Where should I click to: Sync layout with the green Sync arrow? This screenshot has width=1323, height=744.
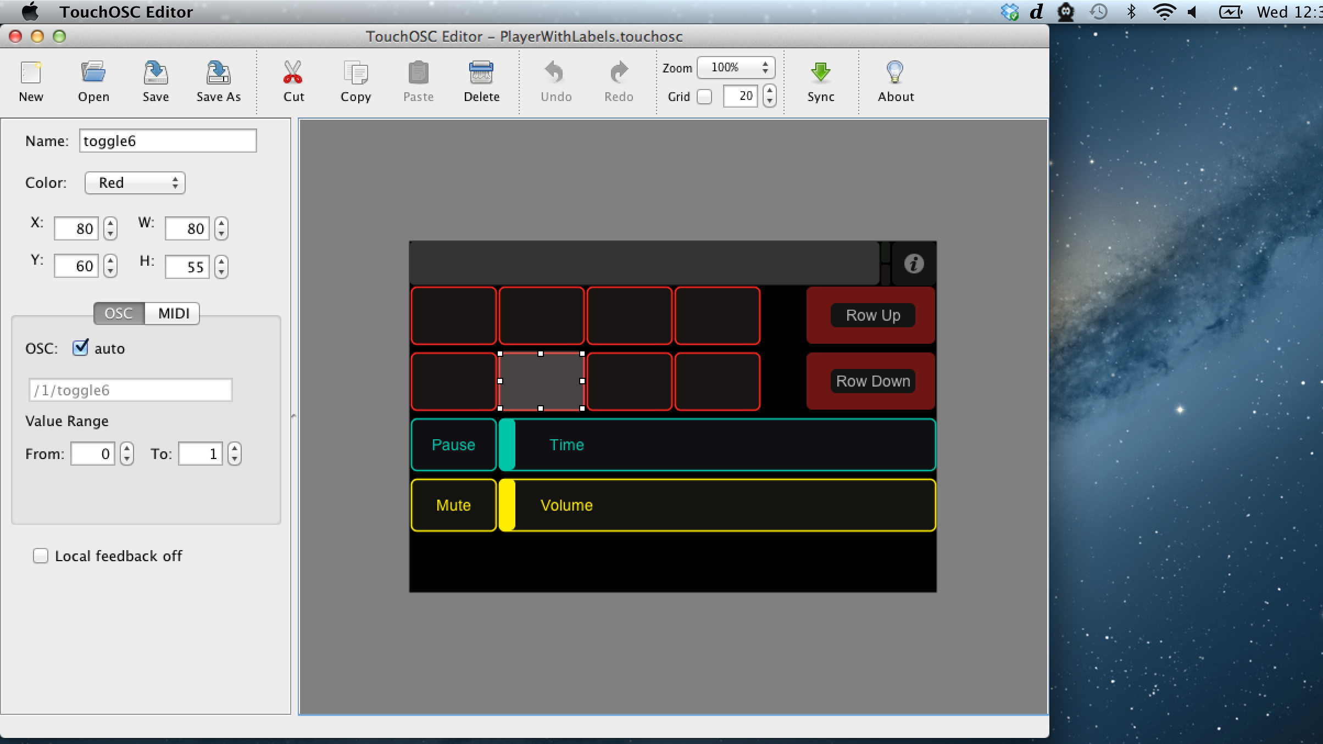[x=821, y=72]
